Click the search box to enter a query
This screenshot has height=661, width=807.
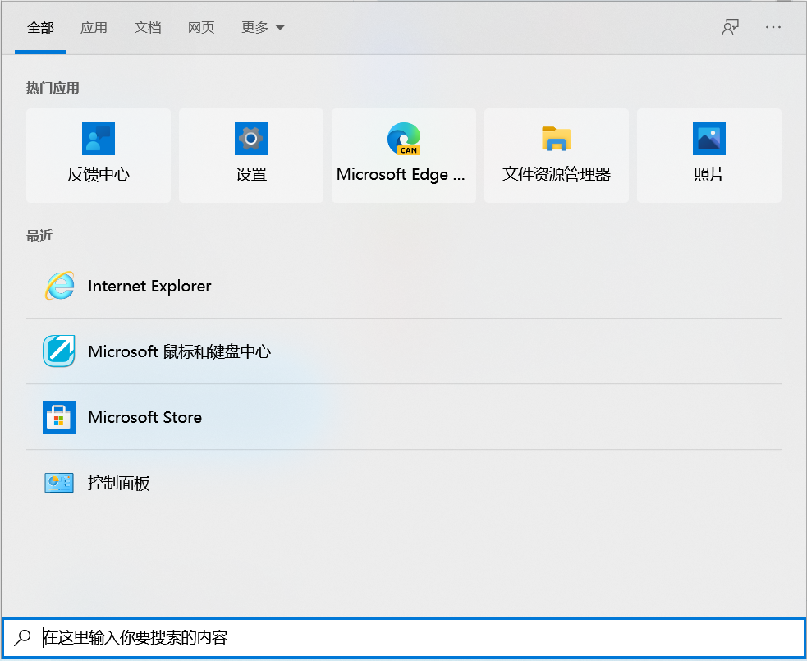(x=404, y=637)
